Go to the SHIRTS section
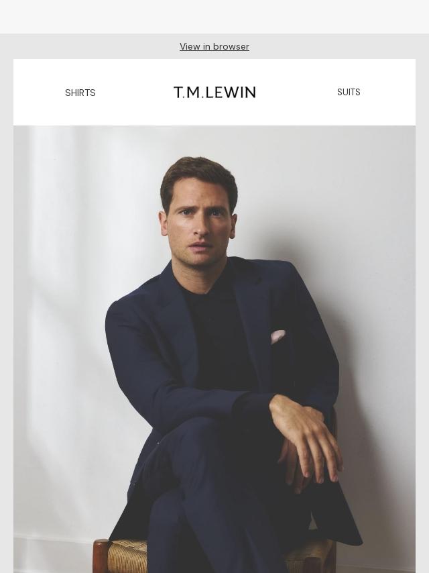 coord(80,93)
